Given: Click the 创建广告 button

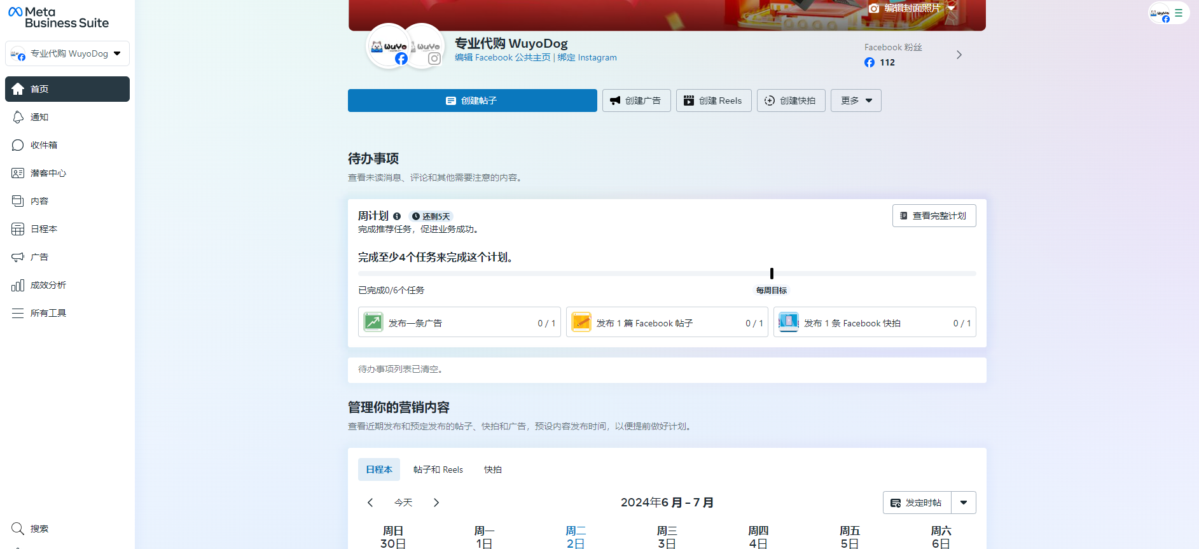Looking at the screenshot, I should (x=637, y=101).
